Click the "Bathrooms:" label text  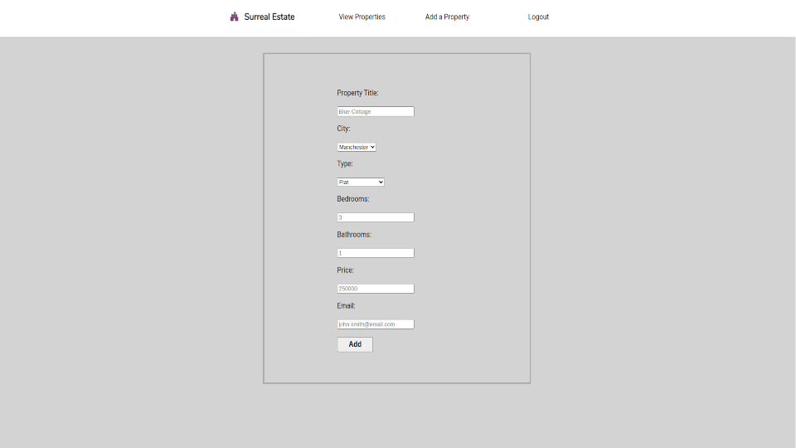(354, 235)
